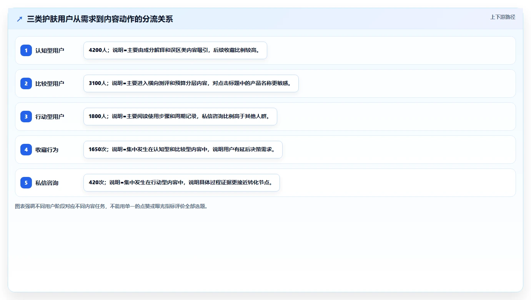531x300 pixels.
Task: Click the number 4 badge for 收藏行为
Action: (26, 150)
